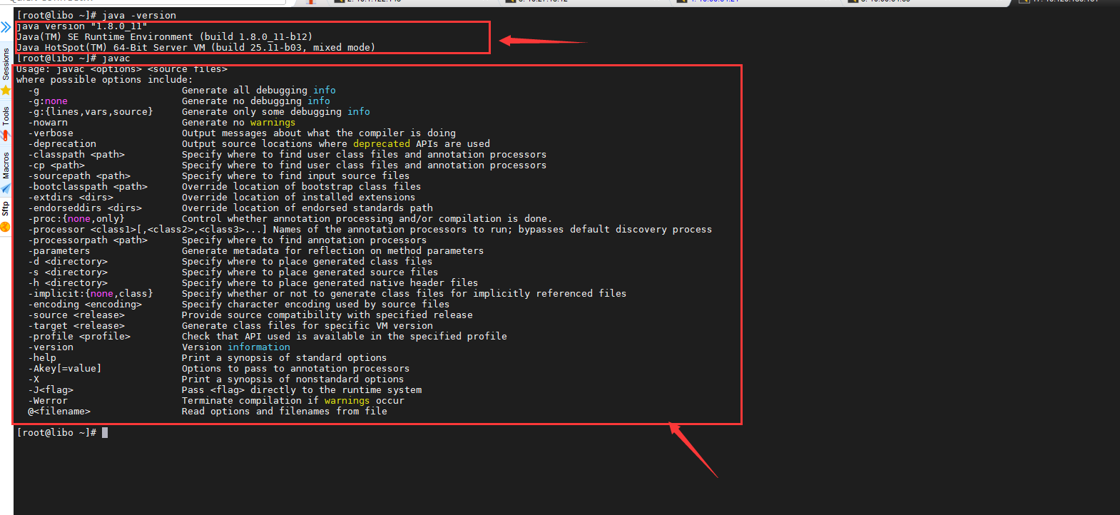Click the '-target <release>' option
Screen dimensions: 1120x515
click(76, 326)
